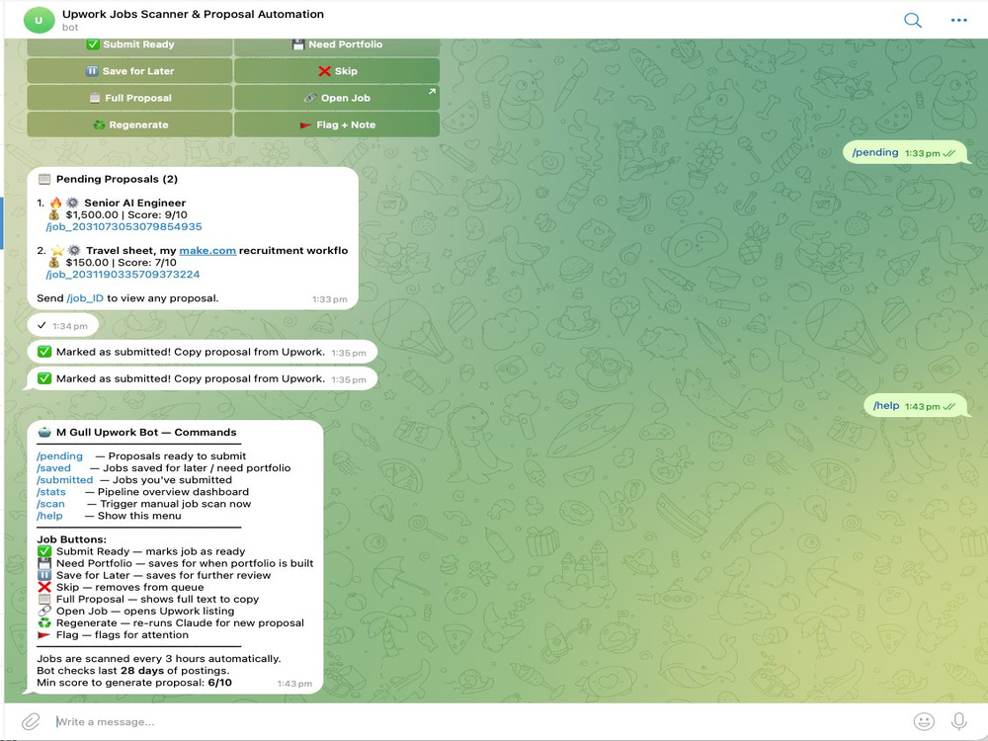The width and height of the screenshot is (988, 741).
Task: Click the Need Portfolio button
Action: pos(337,45)
